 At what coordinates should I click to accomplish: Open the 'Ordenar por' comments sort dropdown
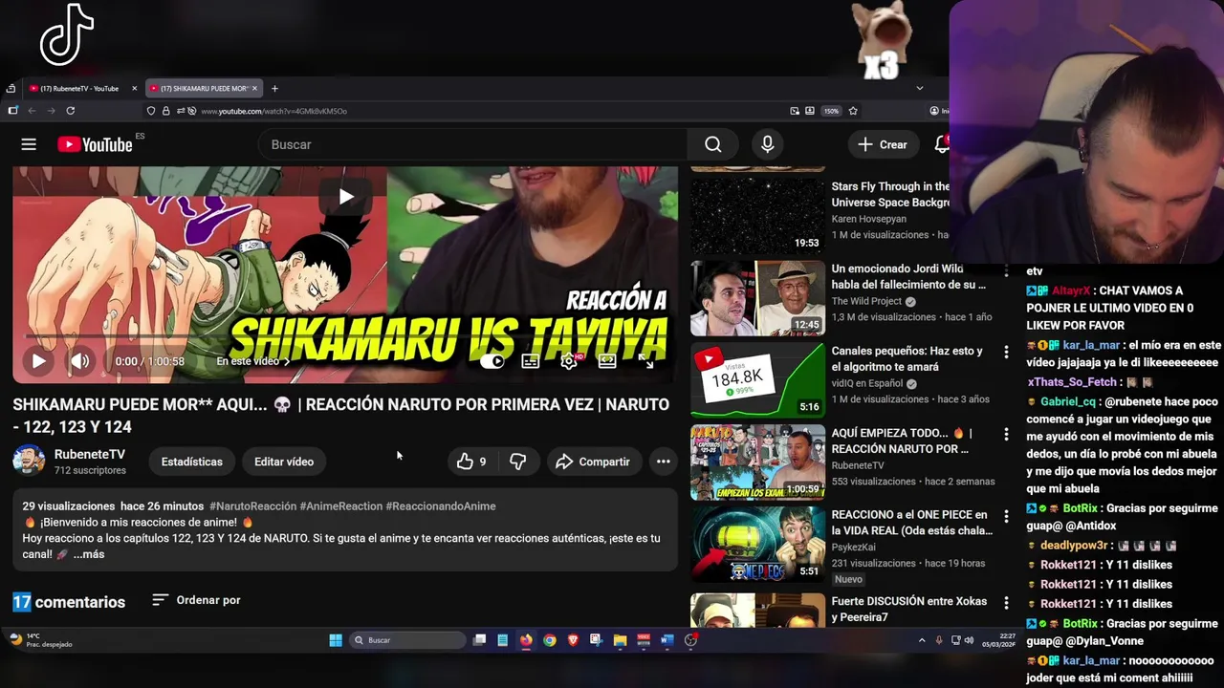click(x=196, y=600)
